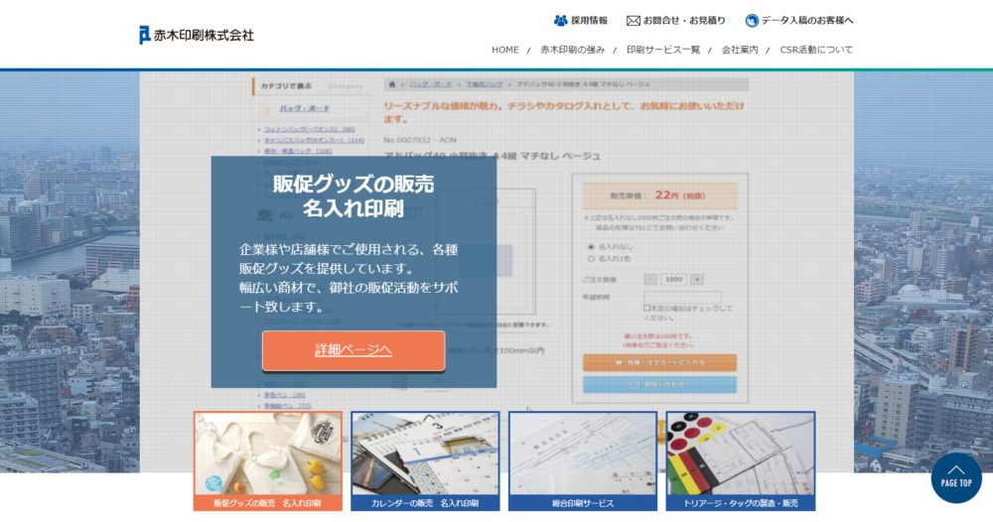The height and width of the screenshot is (522, 993).
Task: Open the CSR活動について menu item
Action: tap(816, 50)
